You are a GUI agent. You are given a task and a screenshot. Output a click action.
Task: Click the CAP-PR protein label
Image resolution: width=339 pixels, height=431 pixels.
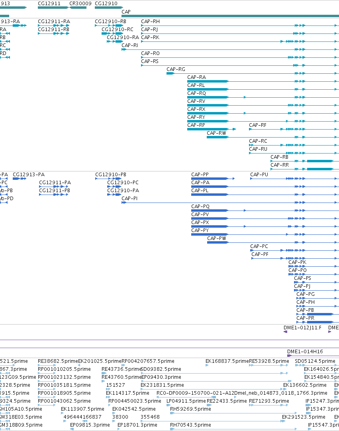(305, 318)
